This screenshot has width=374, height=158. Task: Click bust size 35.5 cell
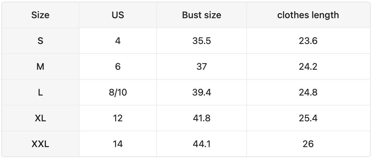(x=202, y=41)
